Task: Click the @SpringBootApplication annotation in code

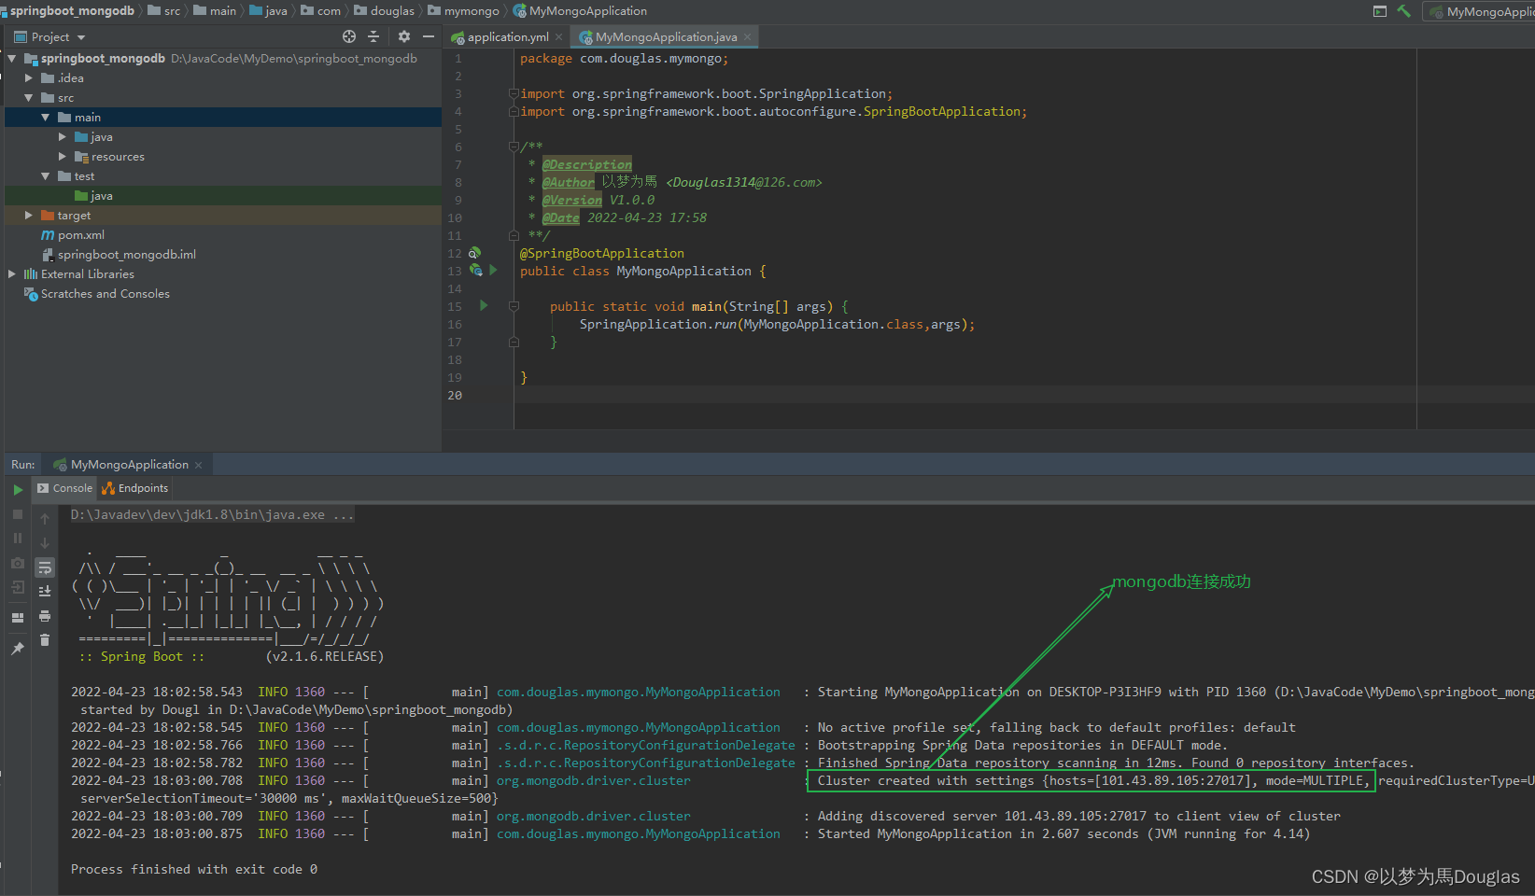Action: click(x=602, y=253)
